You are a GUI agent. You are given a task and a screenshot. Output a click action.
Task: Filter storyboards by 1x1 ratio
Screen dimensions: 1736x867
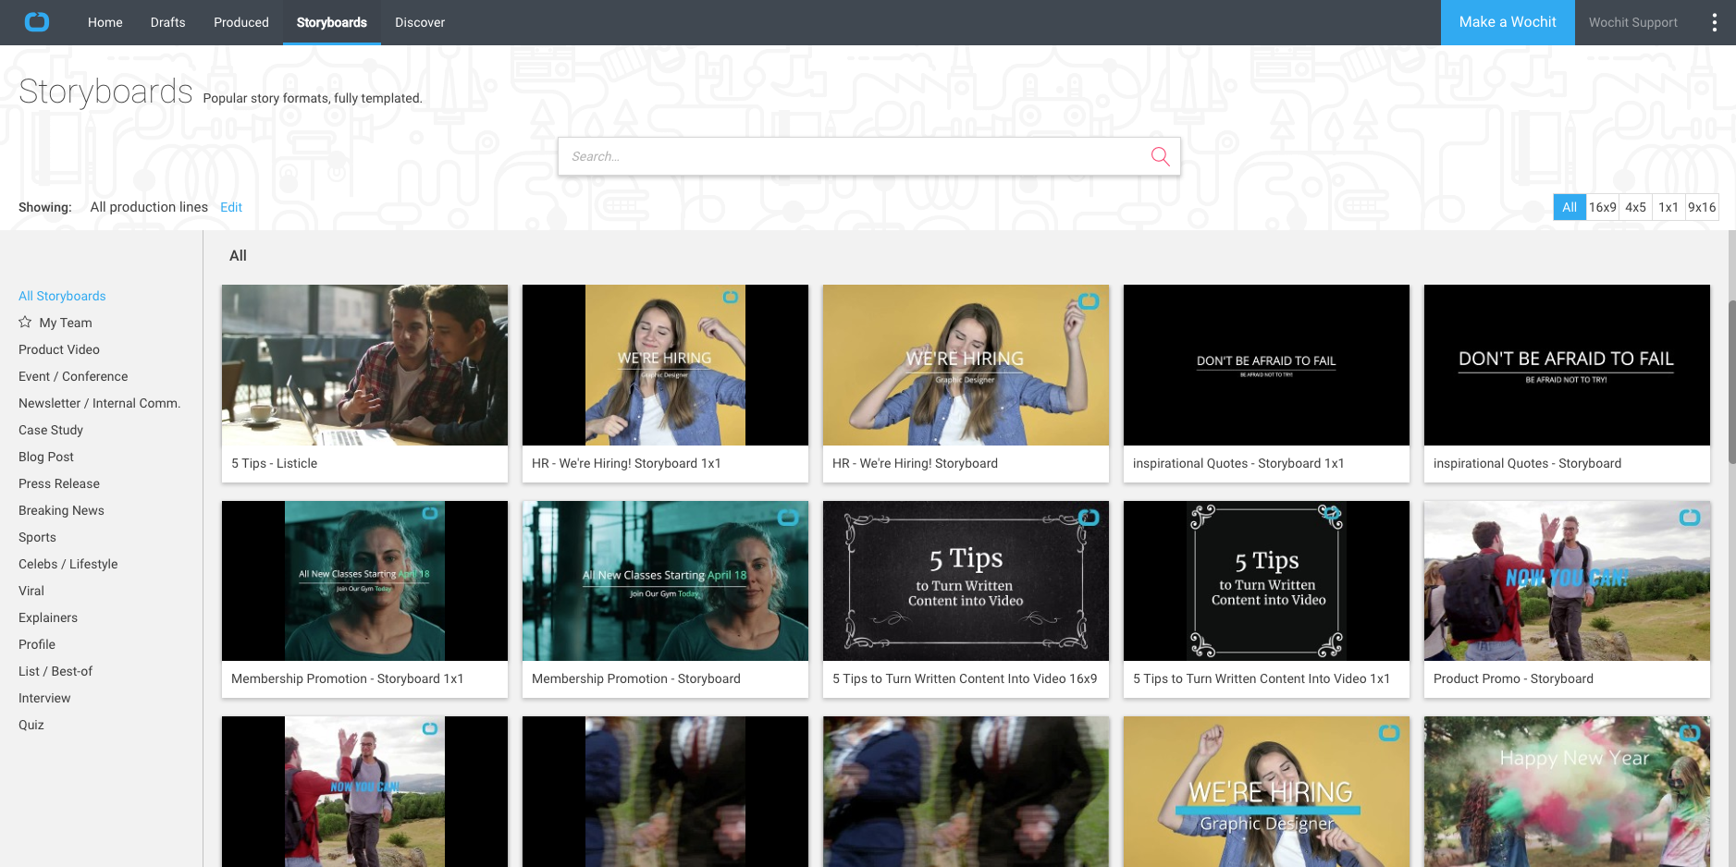(1668, 207)
